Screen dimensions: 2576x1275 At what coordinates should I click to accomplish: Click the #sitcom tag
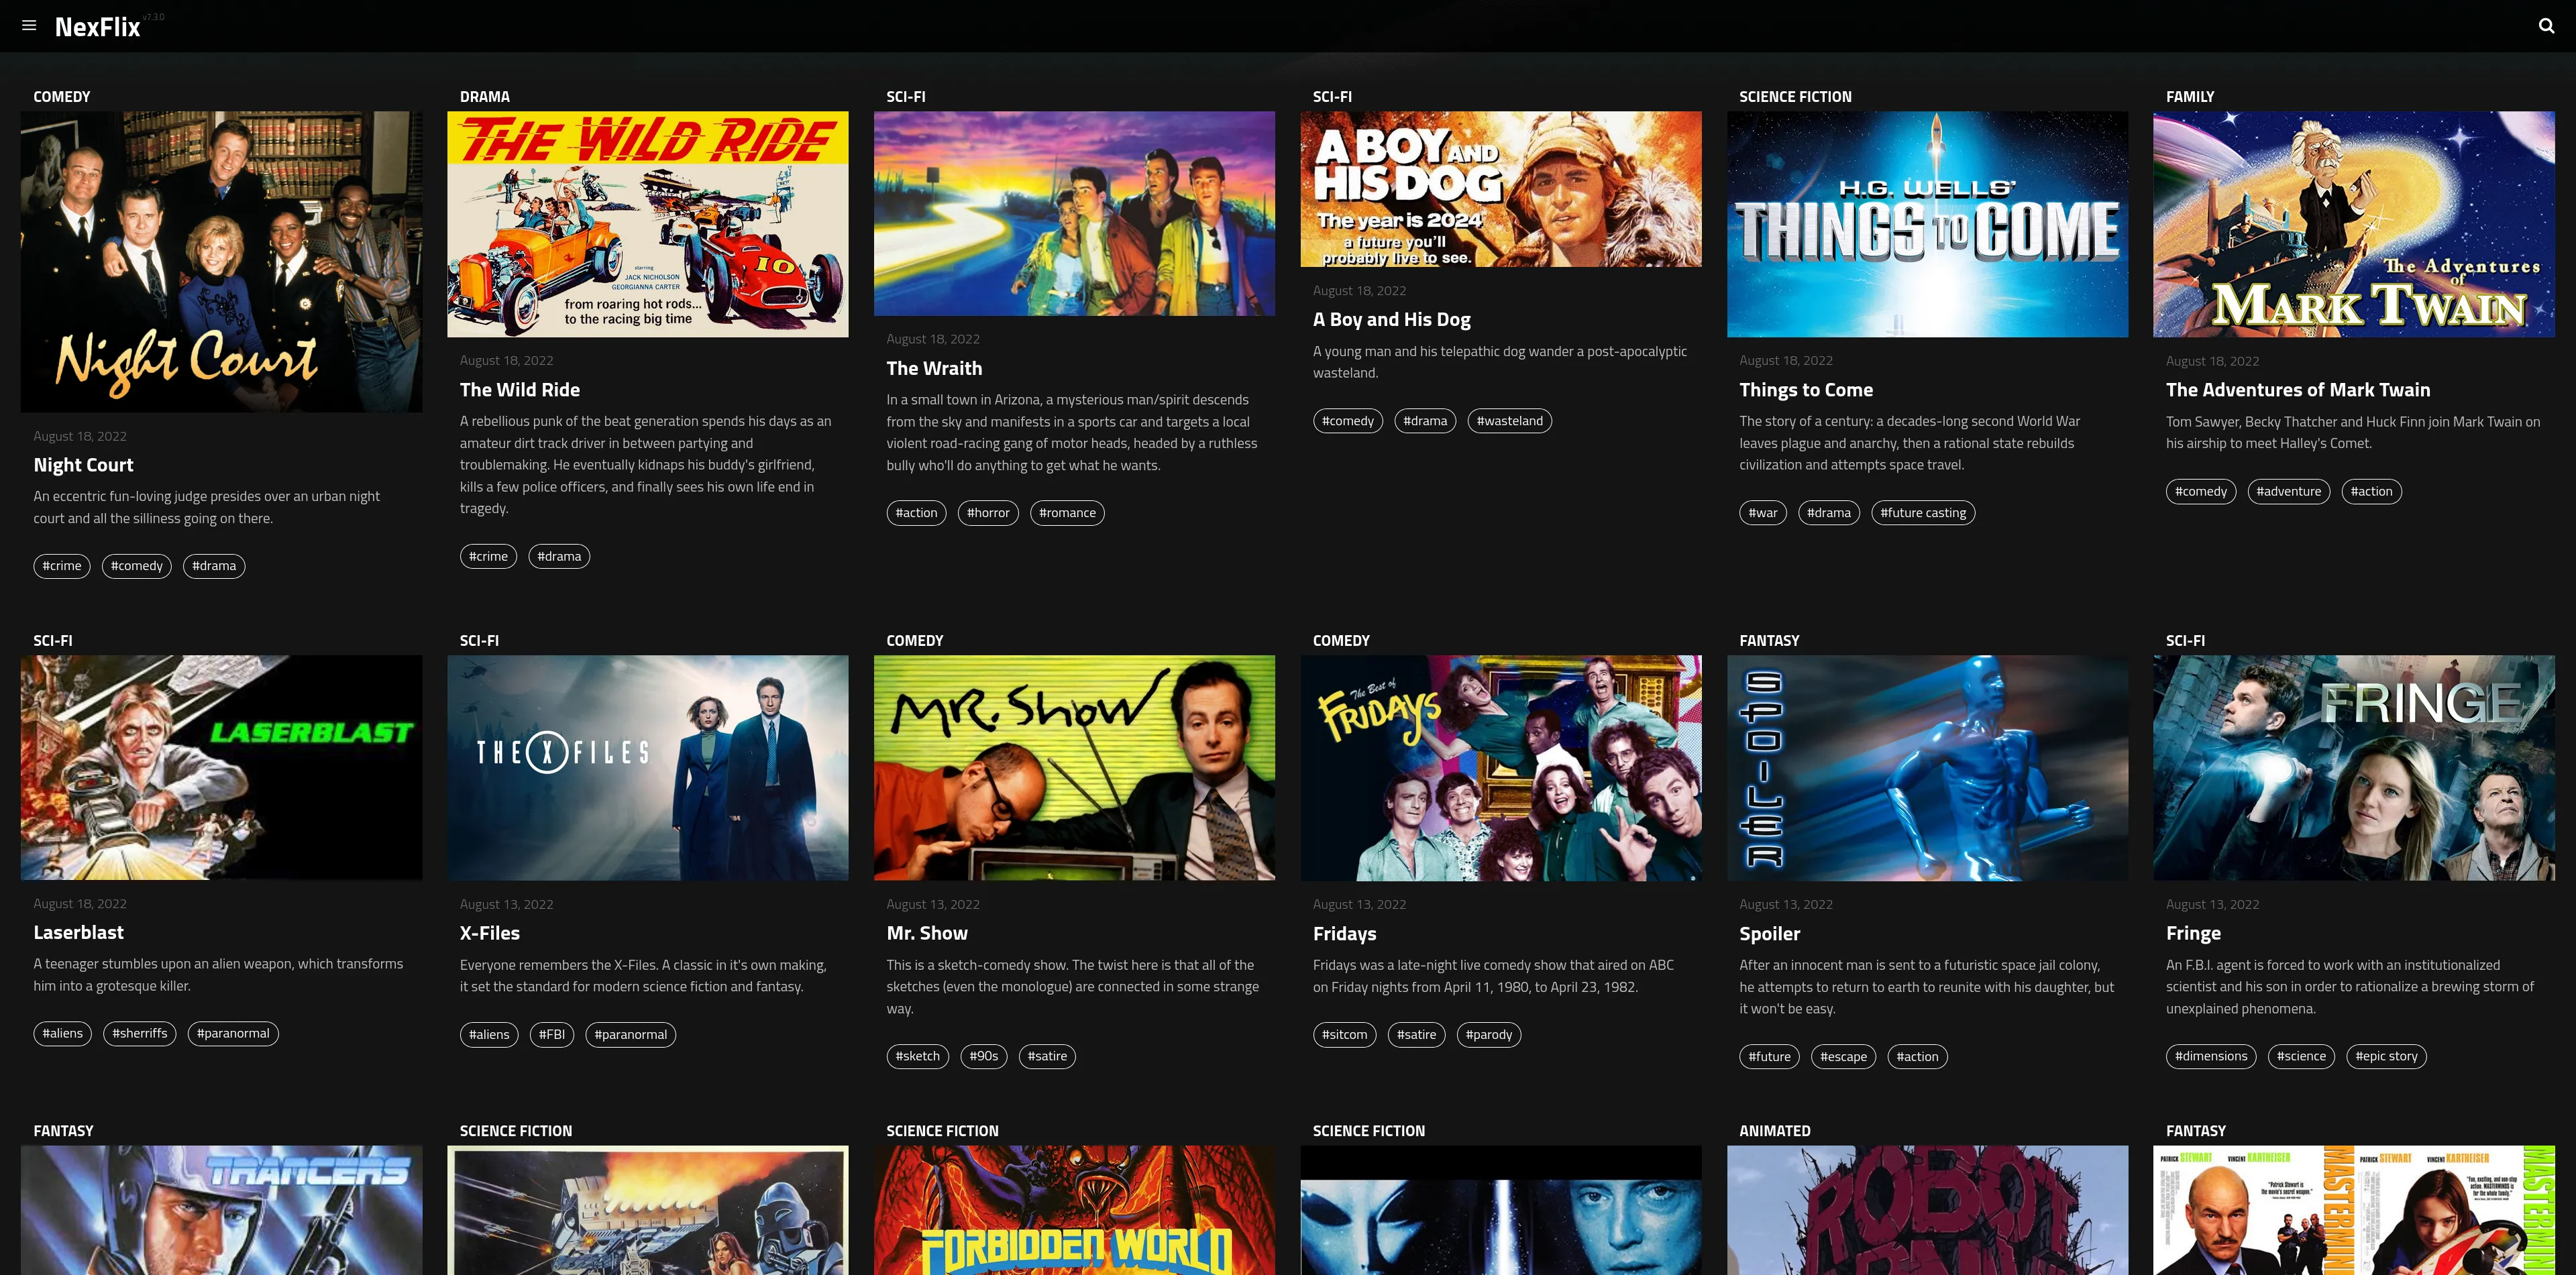[x=1345, y=1035]
